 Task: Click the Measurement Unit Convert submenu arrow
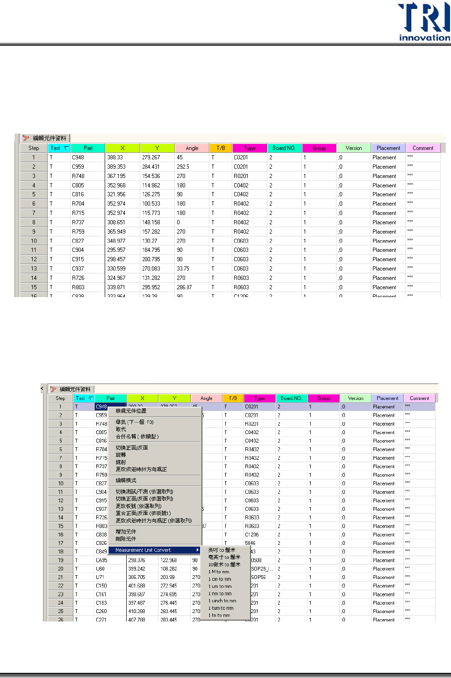(x=198, y=550)
